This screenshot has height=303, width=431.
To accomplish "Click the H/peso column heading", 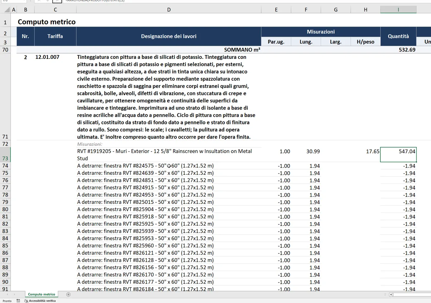I will 366,42.
